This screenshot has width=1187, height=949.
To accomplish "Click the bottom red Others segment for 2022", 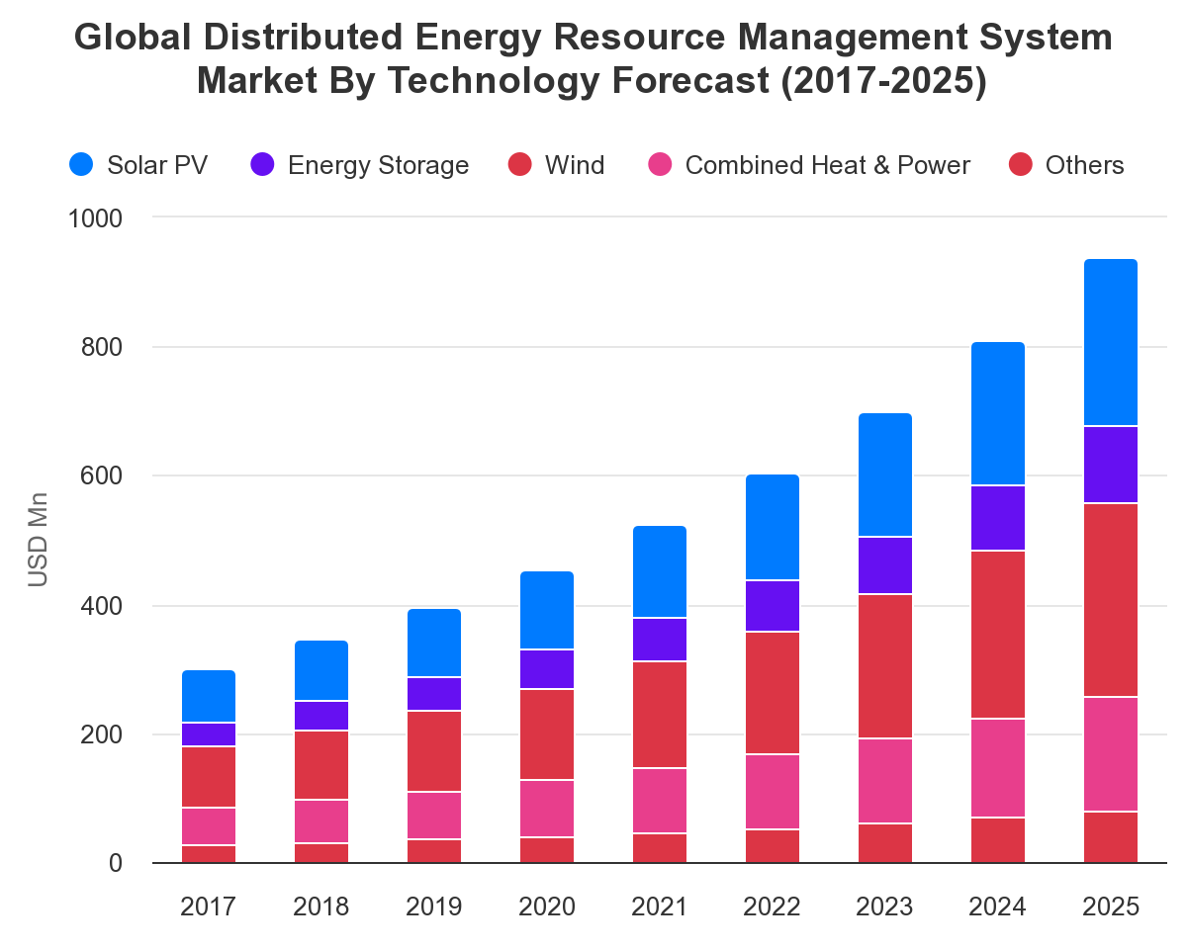I will click(773, 846).
